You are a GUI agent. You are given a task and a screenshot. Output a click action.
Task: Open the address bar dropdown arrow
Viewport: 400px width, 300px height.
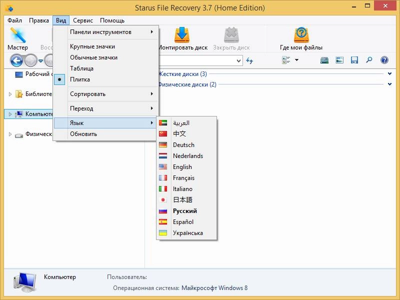click(239, 61)
